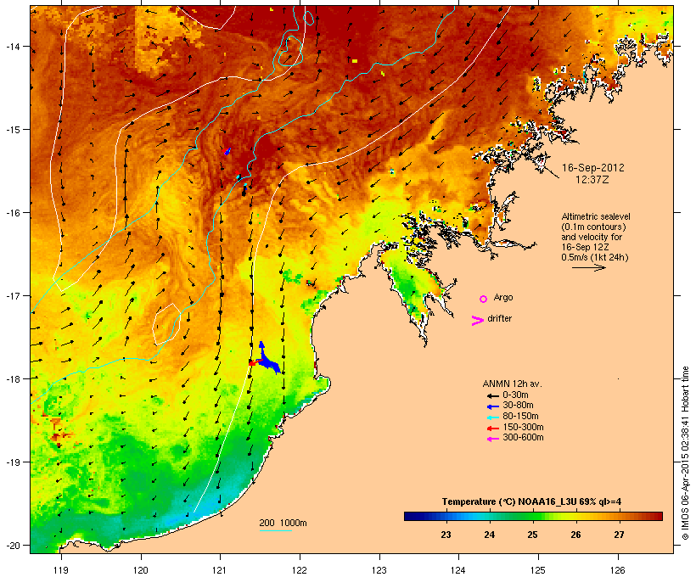Image resolution: width=696 pixels, height=577 pixels.
Task: Click latitude axis label -14
Action: tap(12, 47)
